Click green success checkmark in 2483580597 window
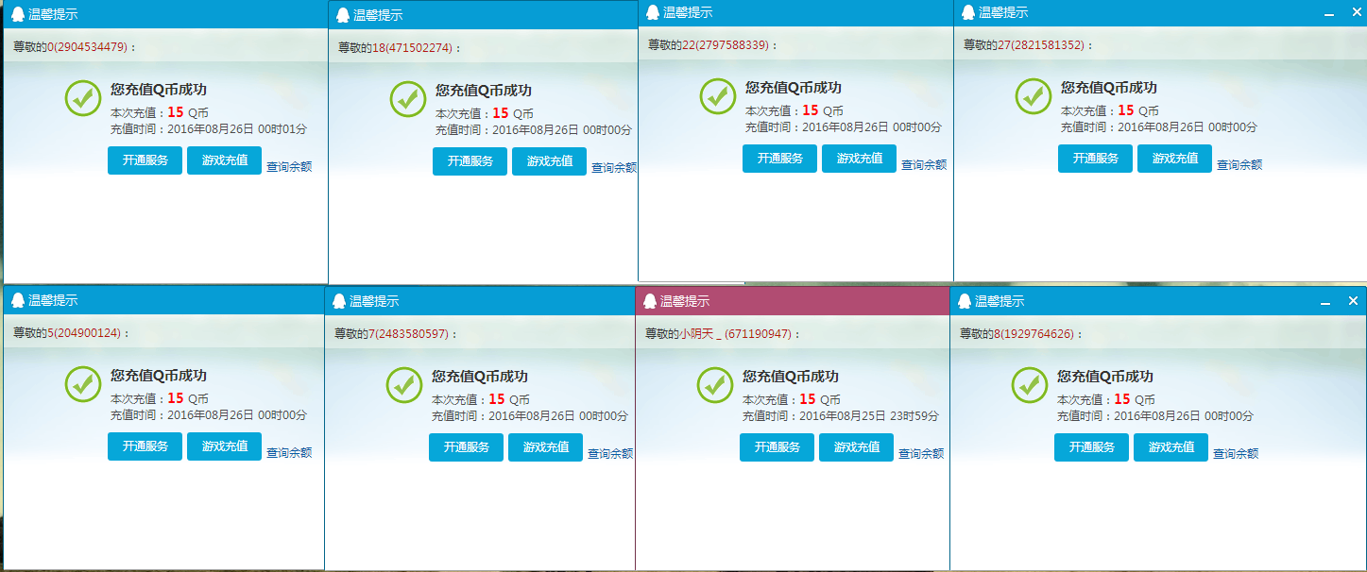This screenshot has width=1367, height=572. (x=404, y=385)
